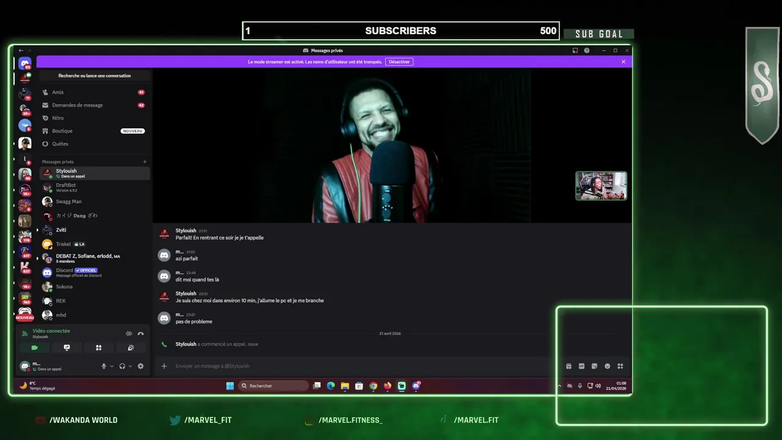Open Discord direct messages home icon
782x440 pixels.
pos(24,64)
